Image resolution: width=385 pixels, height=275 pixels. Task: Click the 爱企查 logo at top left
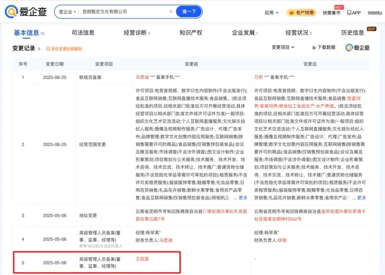[26, 12]
